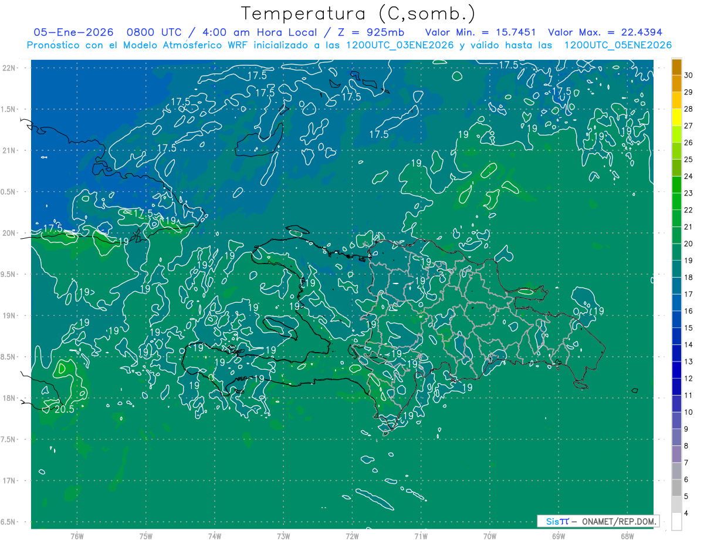Click legend scale value "25"

point(689,159)
